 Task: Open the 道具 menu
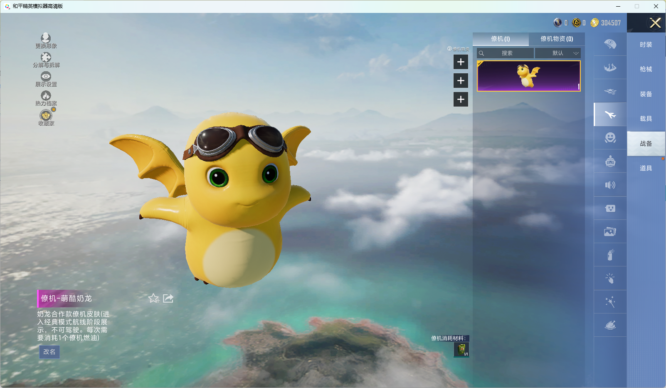coord(646,168)
